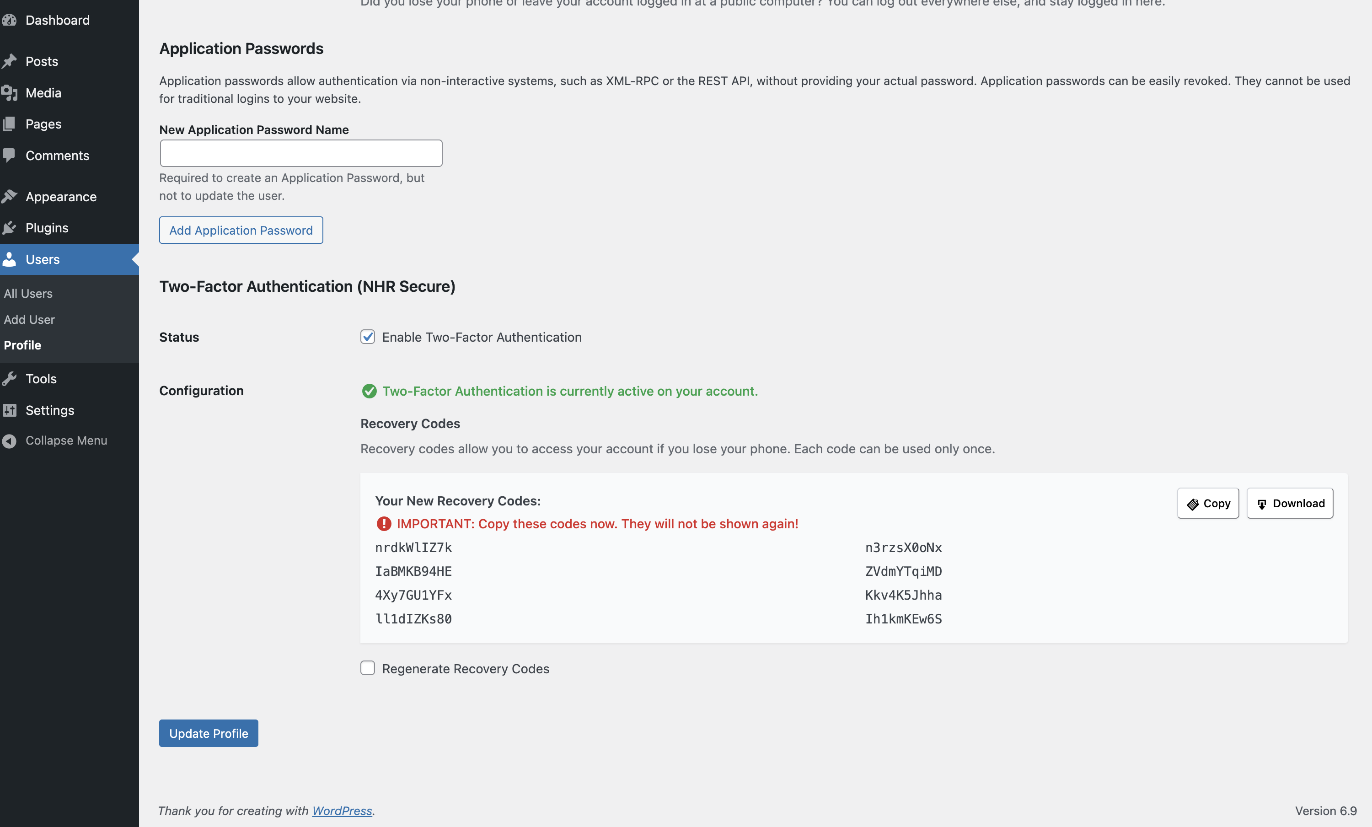
Task: Follow the WordPress link in the footer
Action: (x=342, y=811)
